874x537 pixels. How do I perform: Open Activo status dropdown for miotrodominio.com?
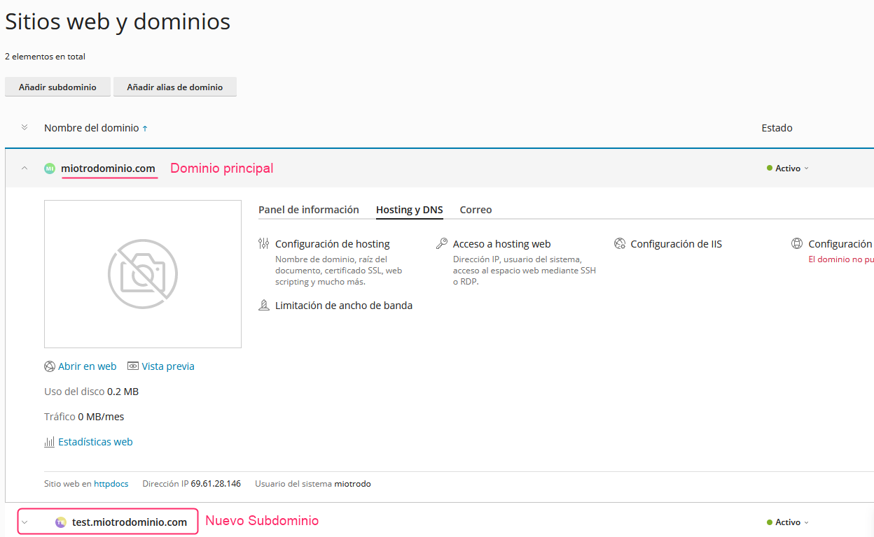pyautogui.click(x=789, y=169)
